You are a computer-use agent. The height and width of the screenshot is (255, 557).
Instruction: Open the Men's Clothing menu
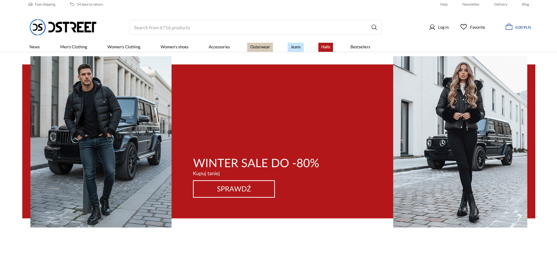click(74, 47)
